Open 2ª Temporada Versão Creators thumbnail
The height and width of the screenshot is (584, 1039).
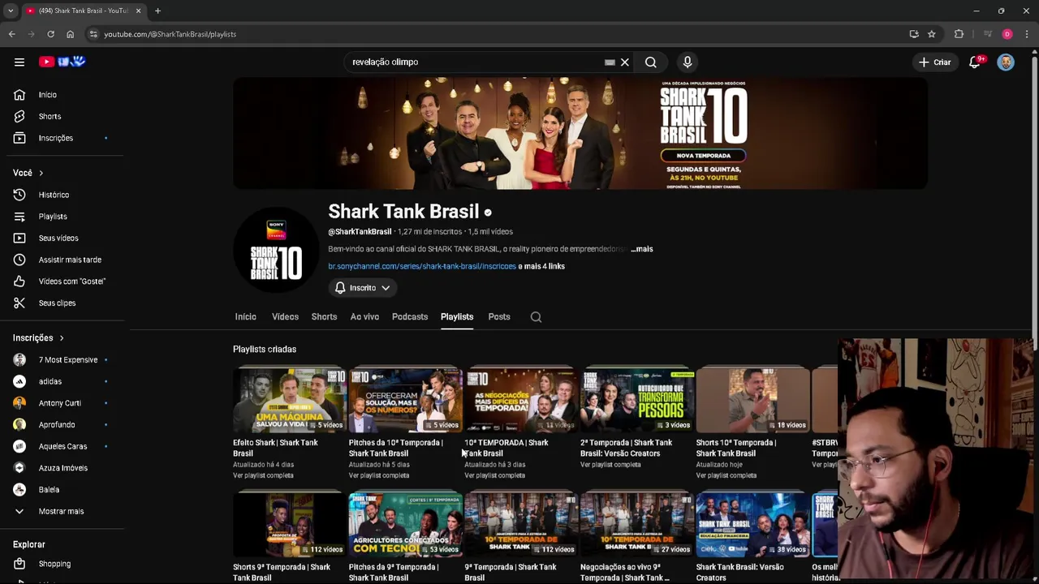tap(637, 401)
